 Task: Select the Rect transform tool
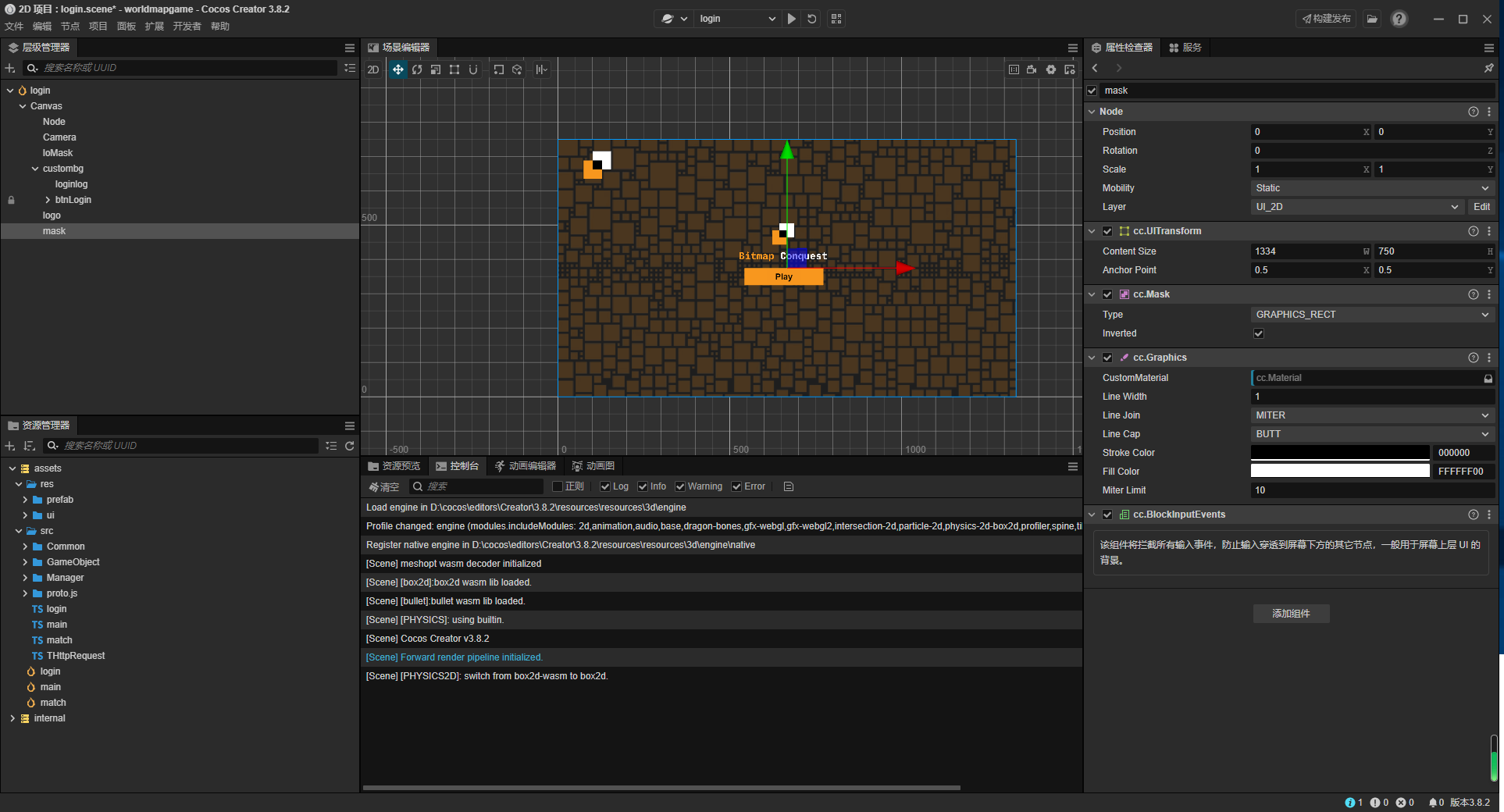[x=454, y=69]
